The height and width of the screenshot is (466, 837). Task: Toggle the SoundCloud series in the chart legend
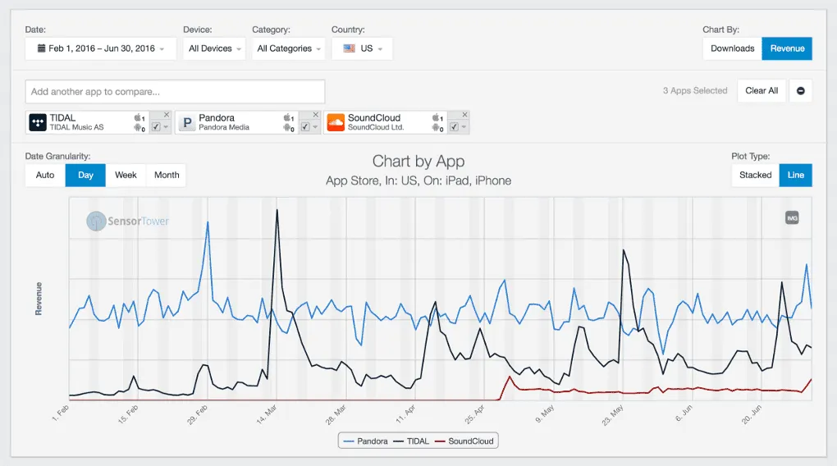pyautogui.click(x=464, y=441)
